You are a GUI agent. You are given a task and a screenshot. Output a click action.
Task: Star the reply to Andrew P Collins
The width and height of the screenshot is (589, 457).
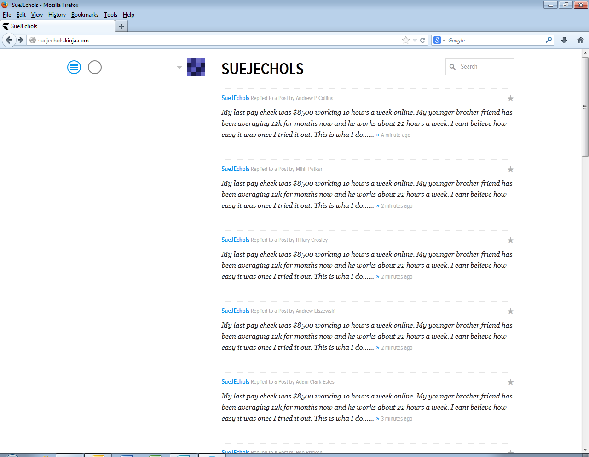(510, 99)
